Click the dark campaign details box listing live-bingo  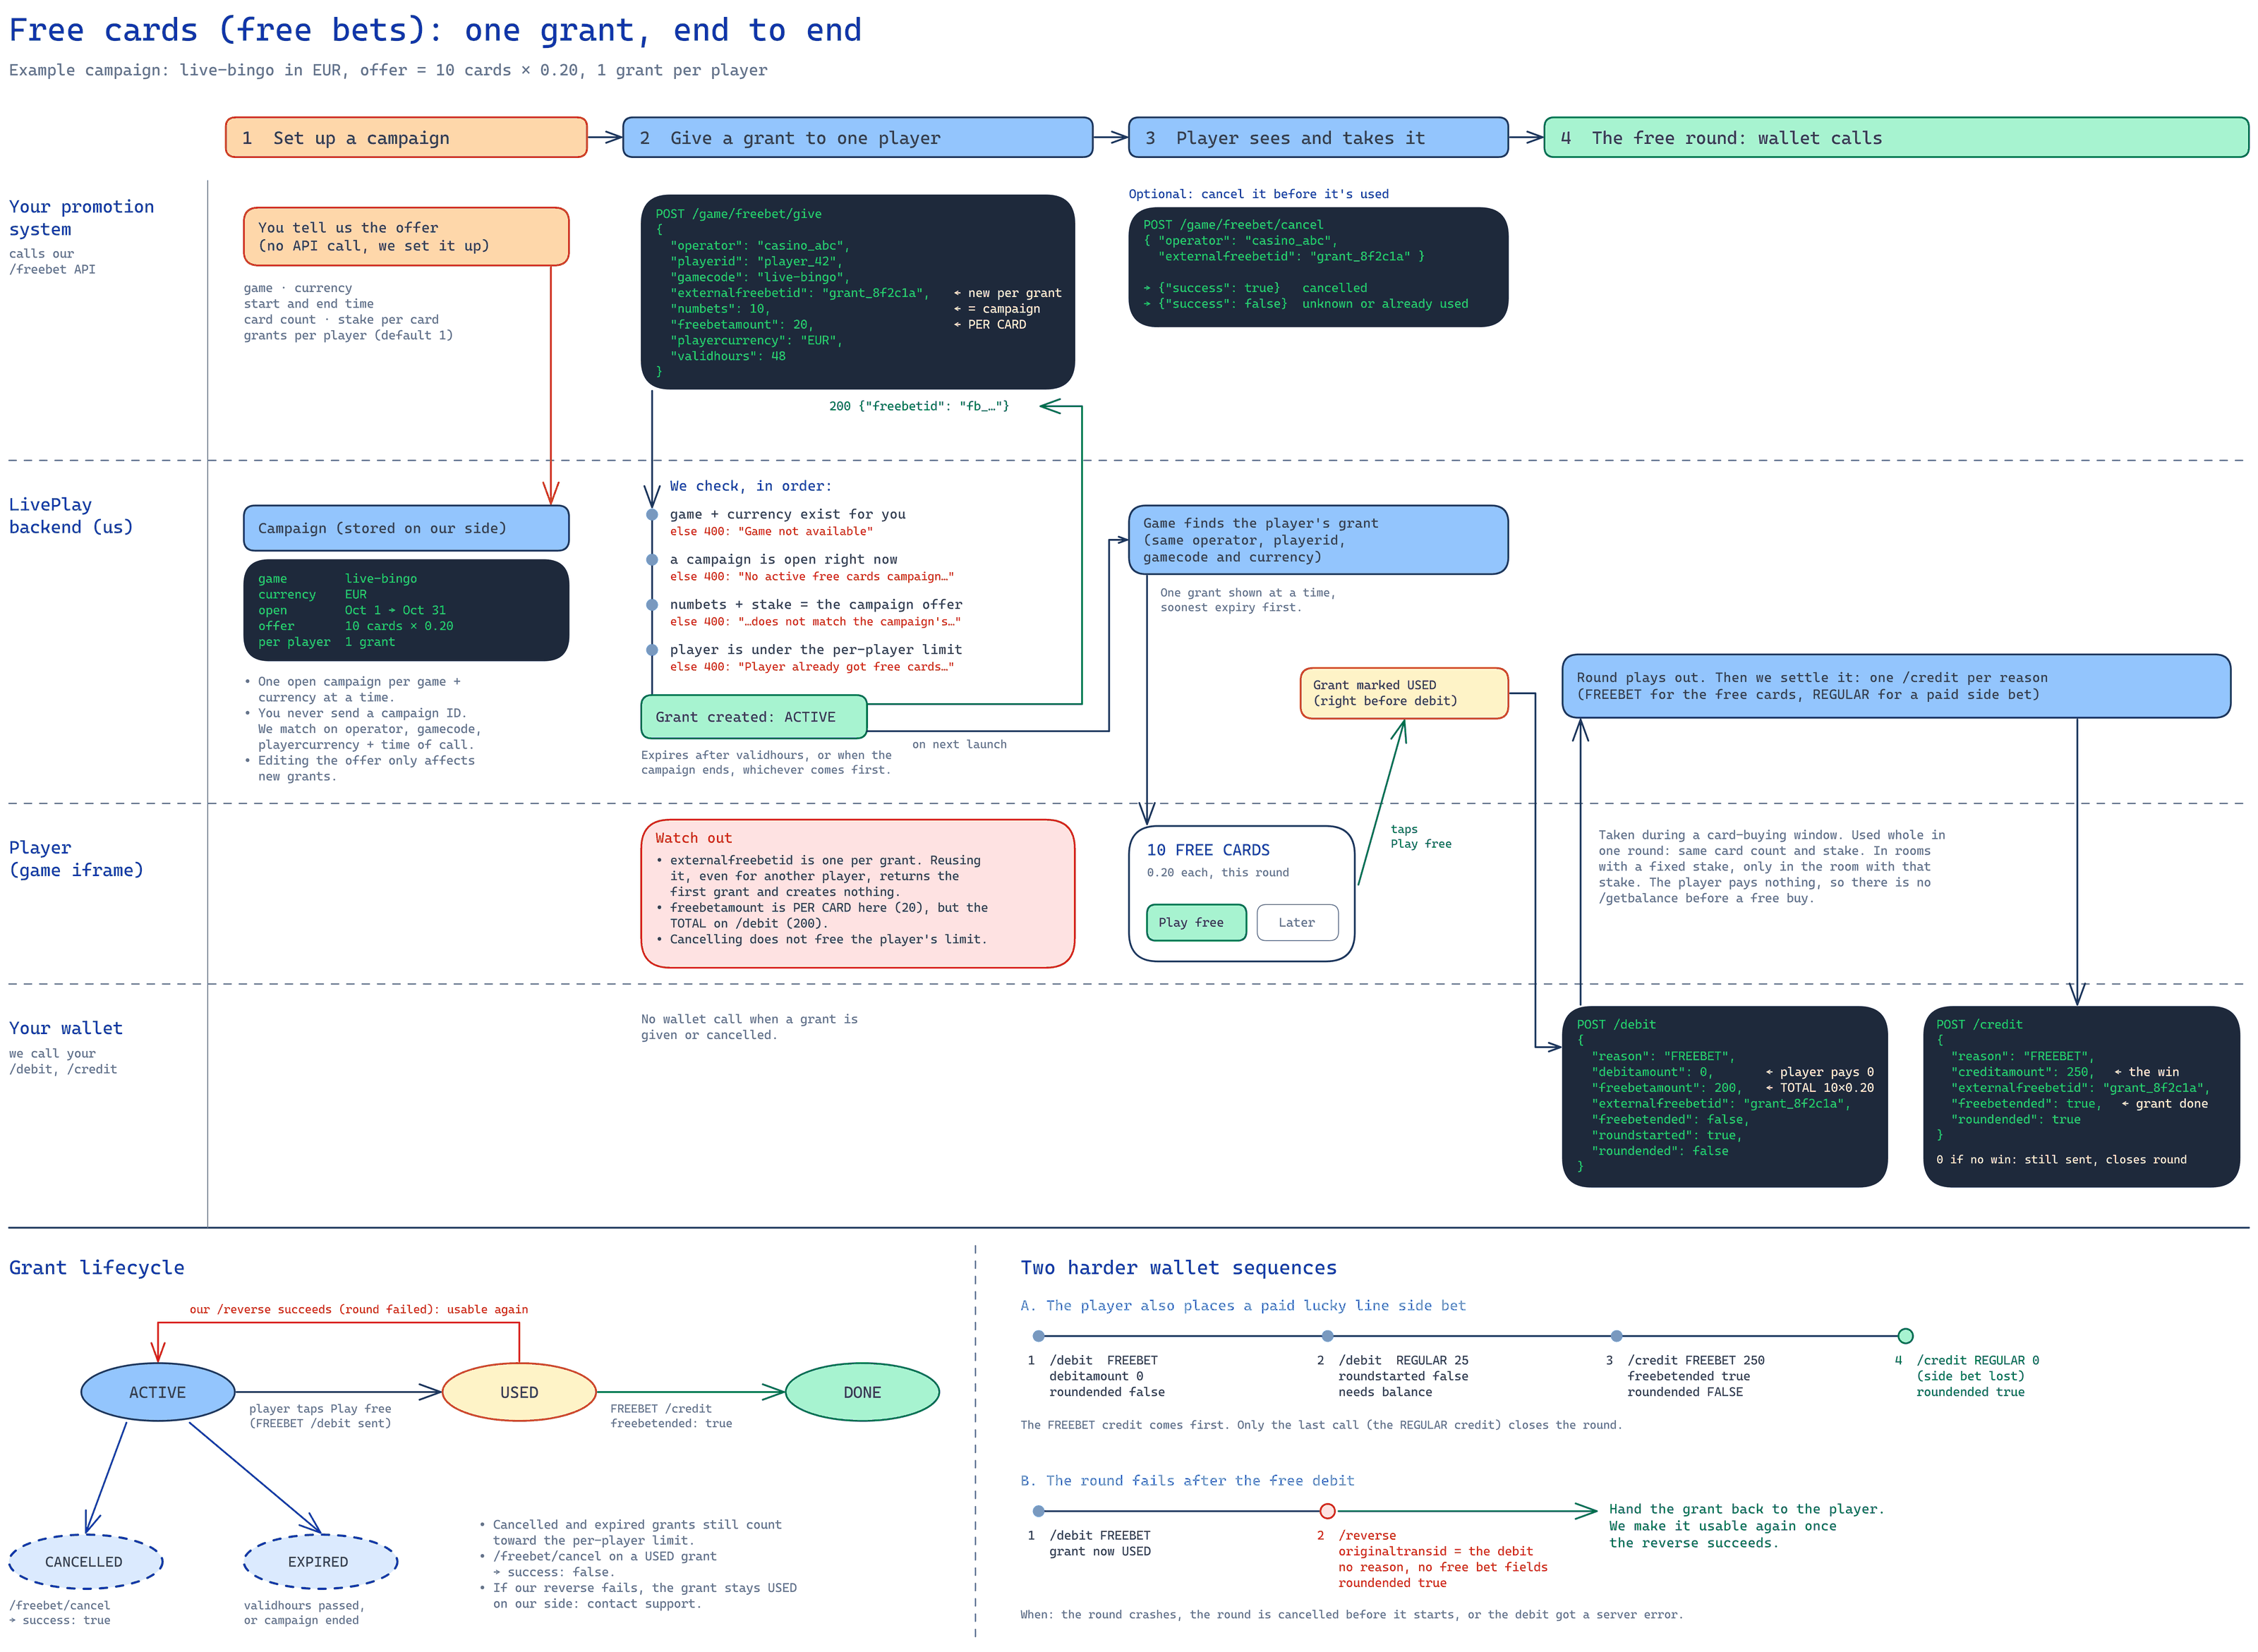(x=405, y=610)
